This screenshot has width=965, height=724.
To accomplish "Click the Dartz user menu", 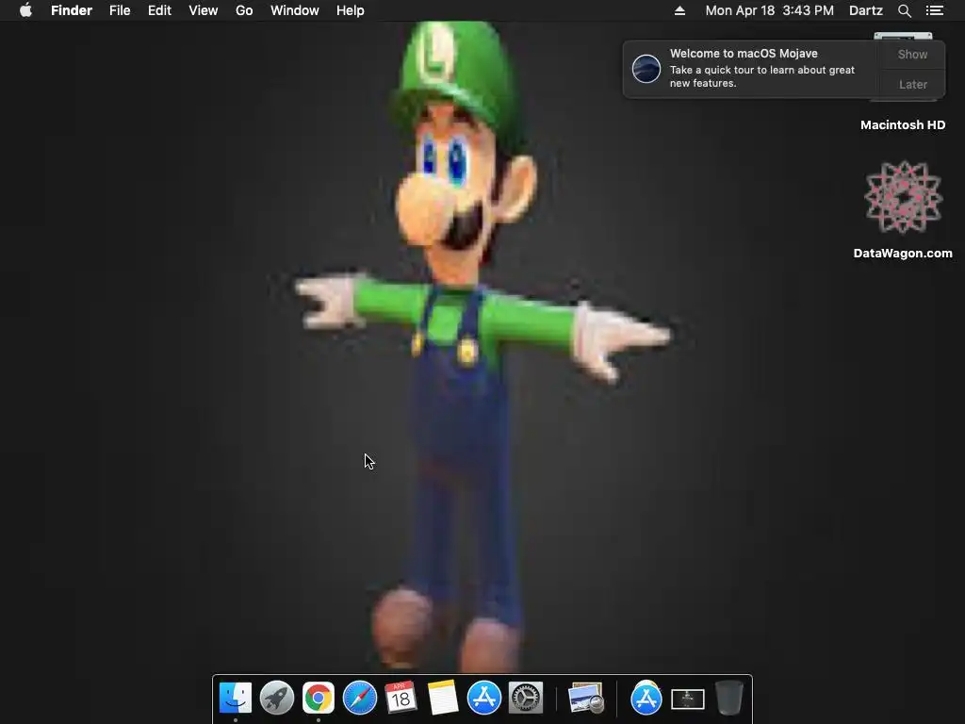I will coord(865,10).
